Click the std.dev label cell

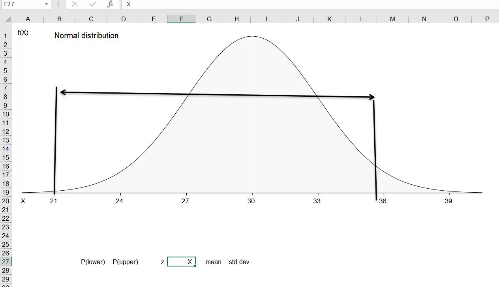239,261
